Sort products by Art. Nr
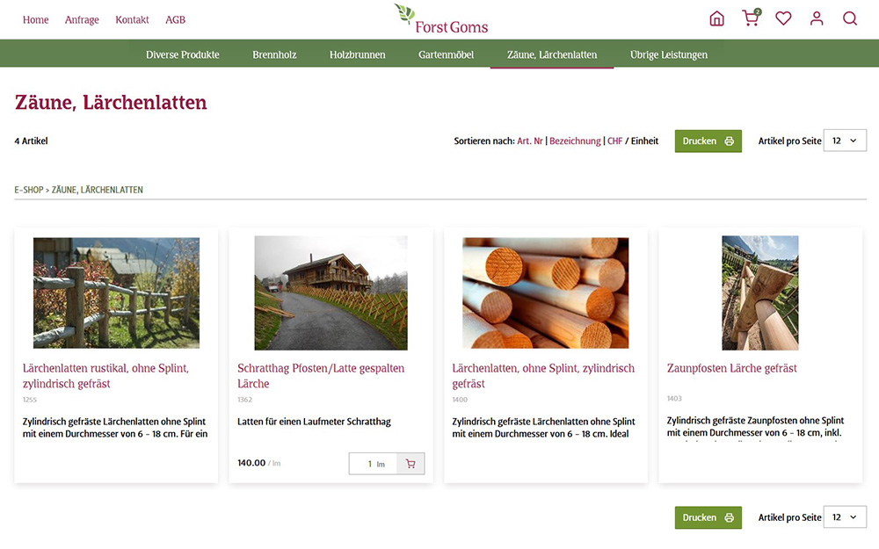879x549 pixels. pyautogui.click(x=530, y=141)
